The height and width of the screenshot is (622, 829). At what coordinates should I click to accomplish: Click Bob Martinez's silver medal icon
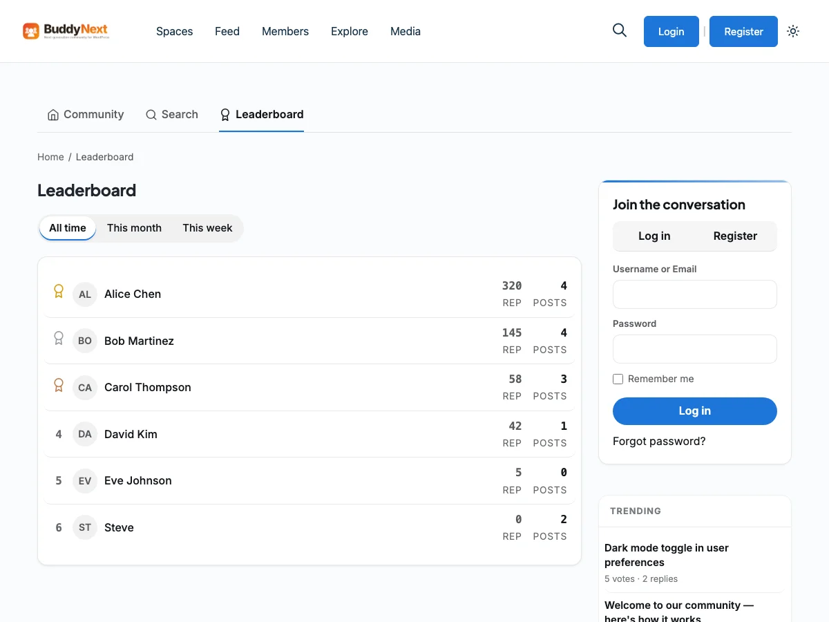tap(59, 339)
